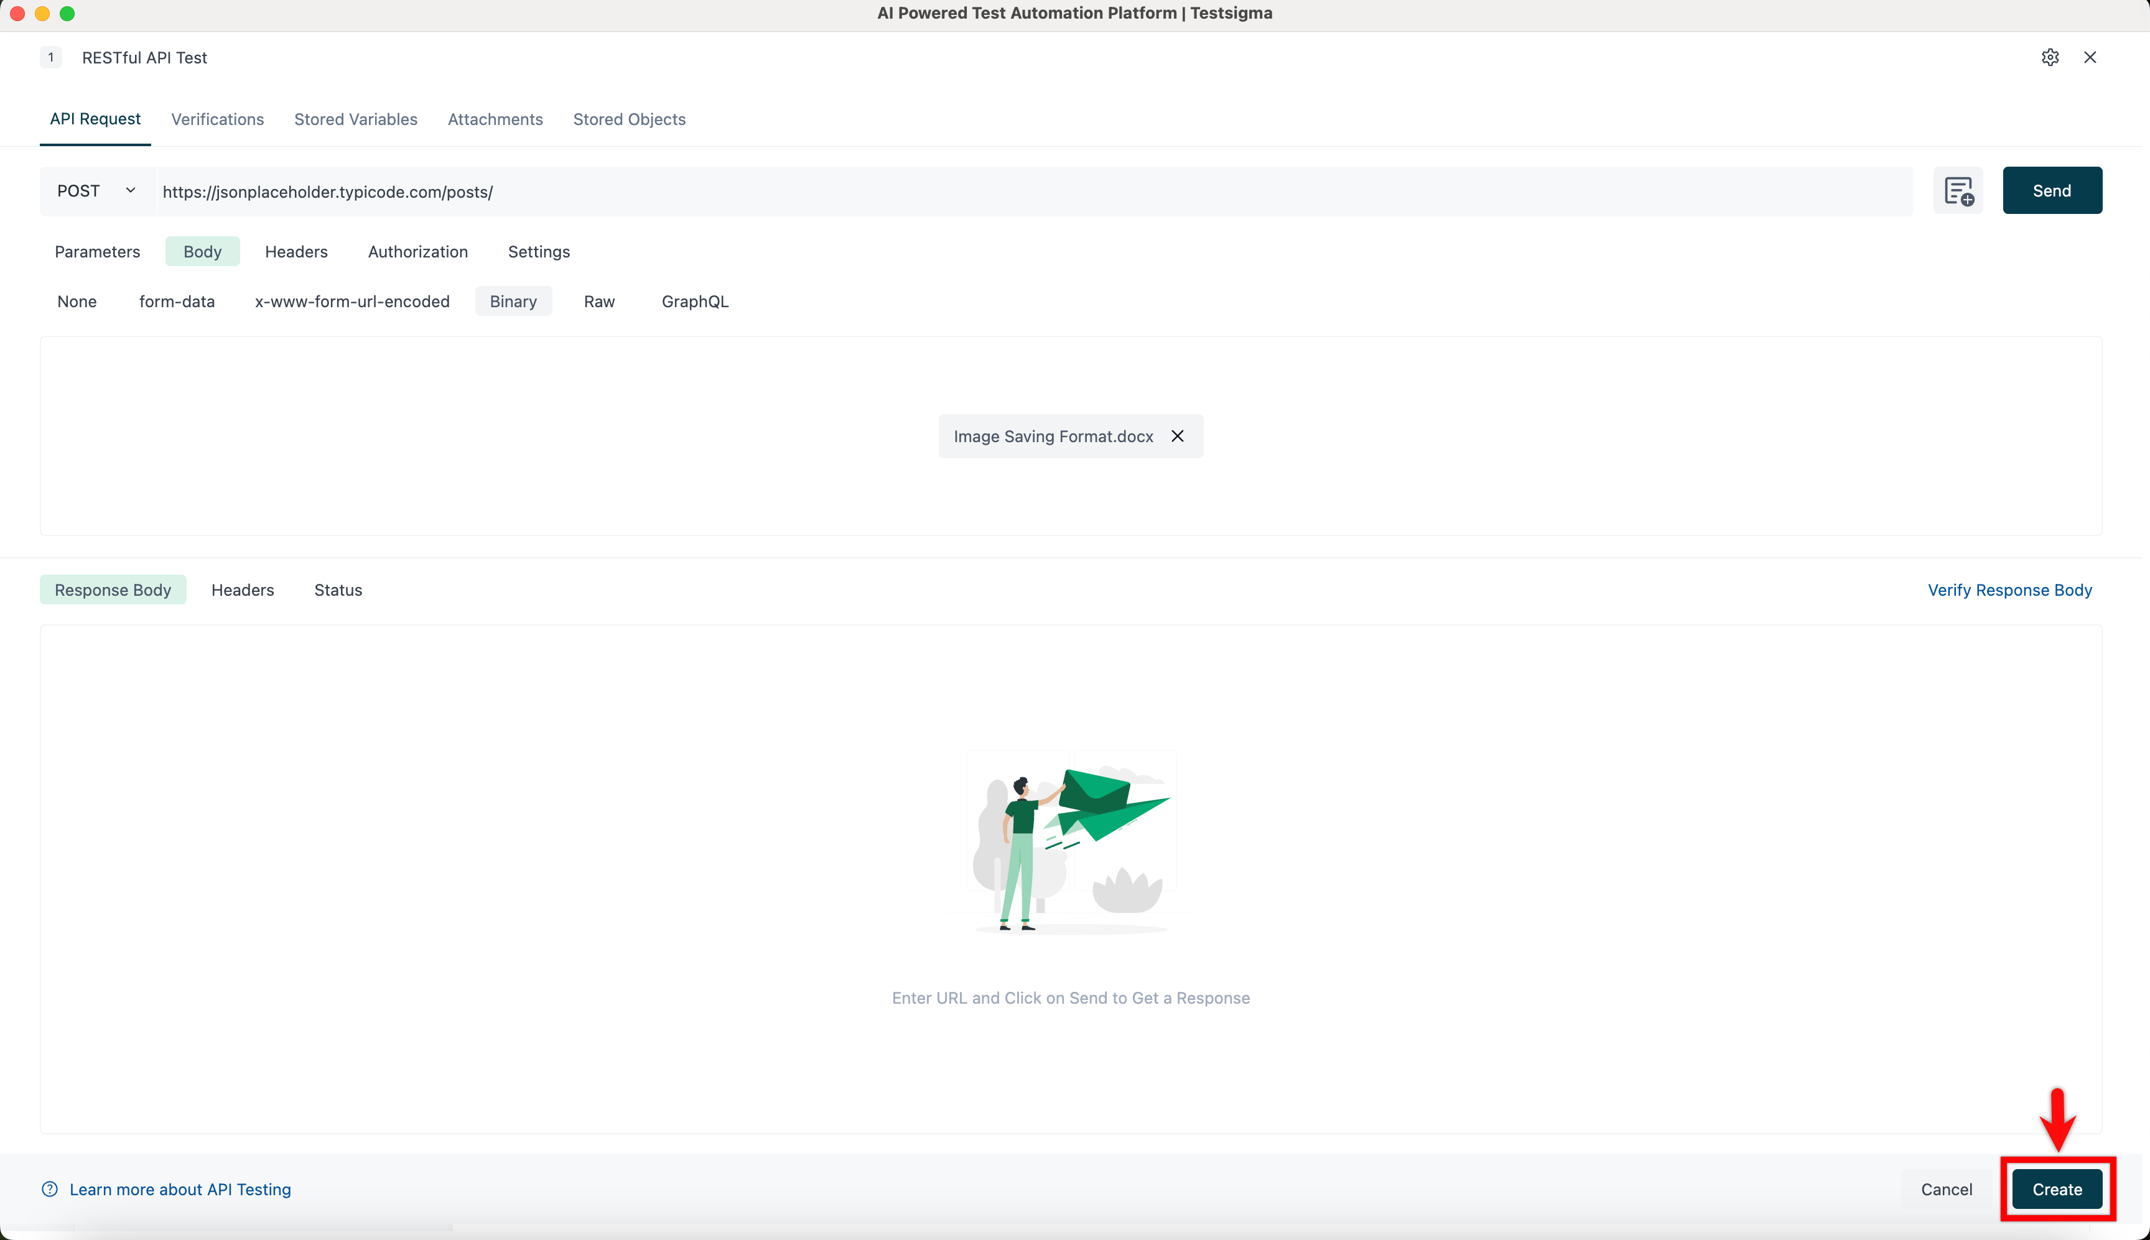
Task: Open Verify Response Body link
Action: 2009,590
